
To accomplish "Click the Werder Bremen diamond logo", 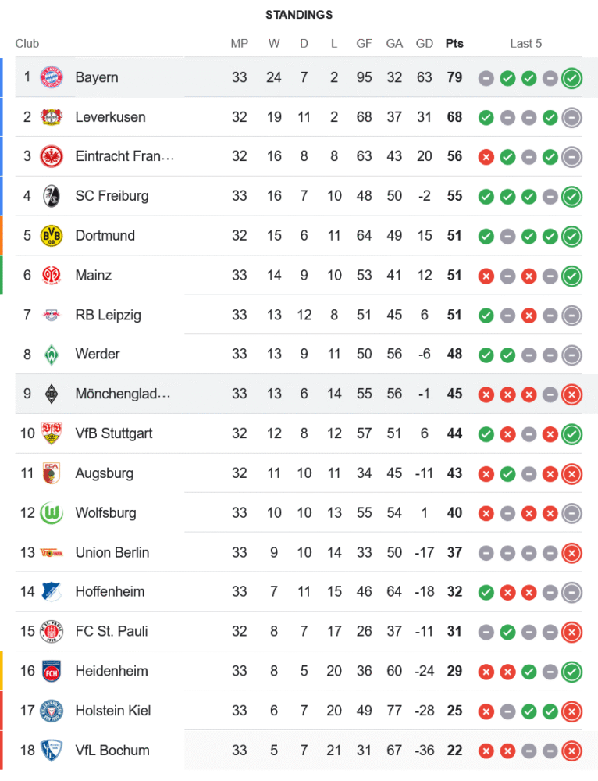I will [x=51, y=354].
